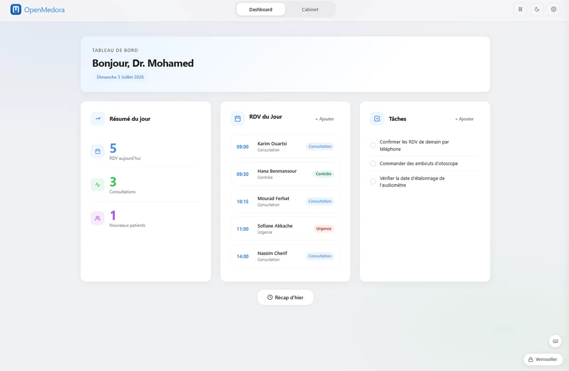Click the TABLEAU DE BORD label
Viewport: 569px width, 371px height.
(x=115, y=50)
